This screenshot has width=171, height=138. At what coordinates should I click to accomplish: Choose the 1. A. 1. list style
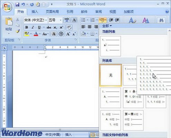[x=111, y=98]
